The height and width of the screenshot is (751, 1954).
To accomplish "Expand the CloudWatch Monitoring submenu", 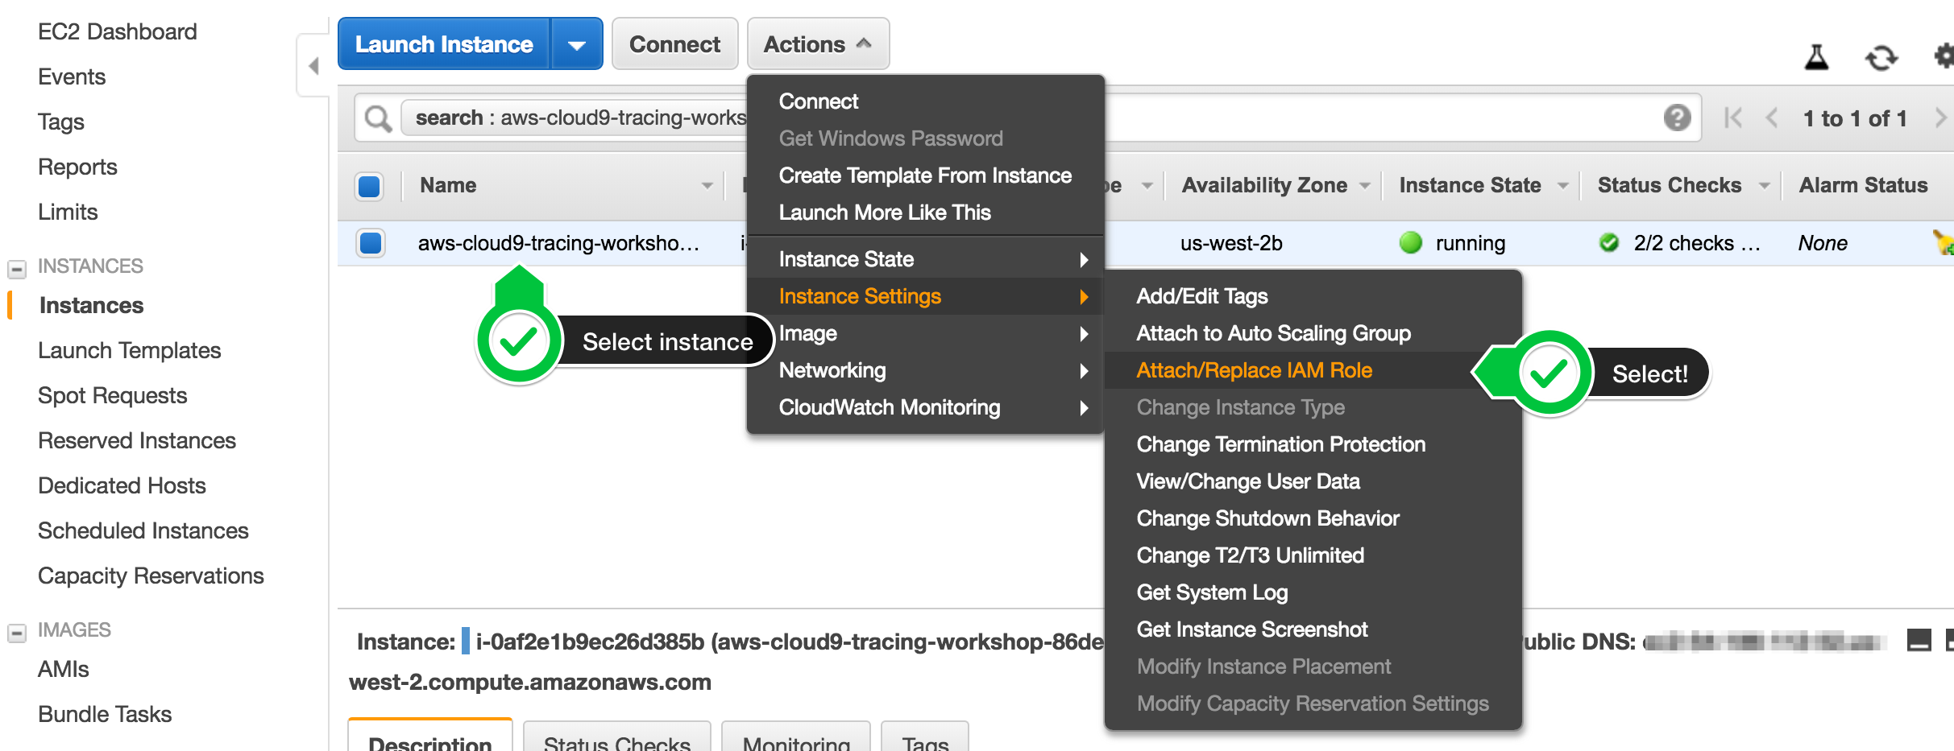I will [925, 407].
